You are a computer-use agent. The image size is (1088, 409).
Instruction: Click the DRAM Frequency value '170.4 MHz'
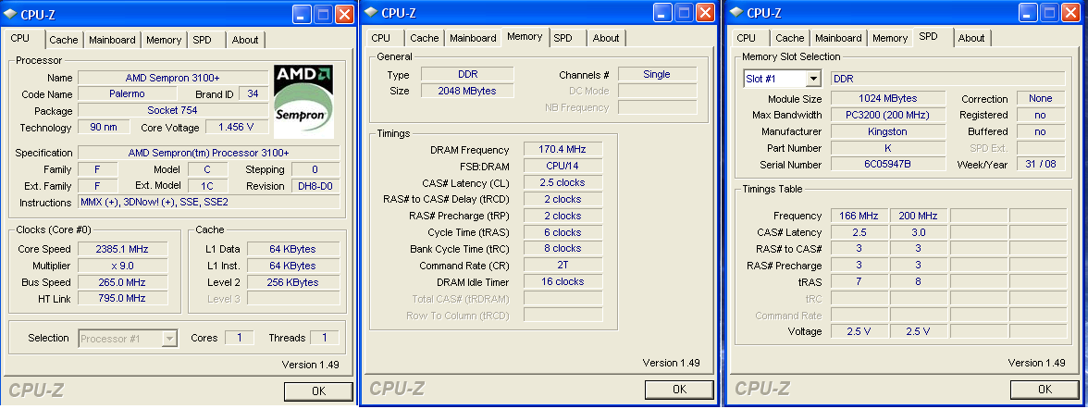click(x=563, y=149)
